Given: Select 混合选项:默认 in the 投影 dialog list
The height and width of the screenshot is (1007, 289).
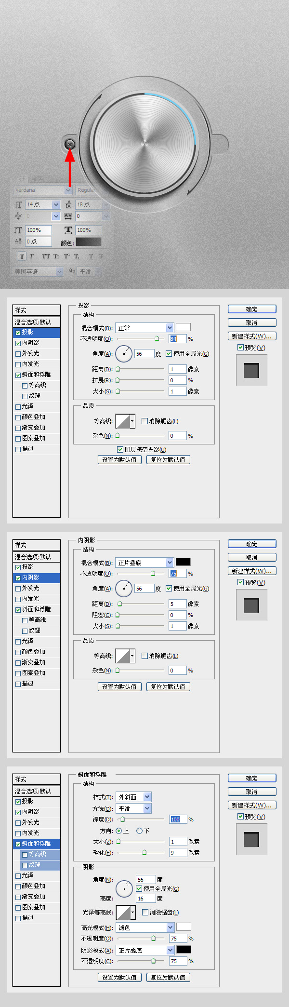Looking at the screenshot, I should tap(37, 322).
